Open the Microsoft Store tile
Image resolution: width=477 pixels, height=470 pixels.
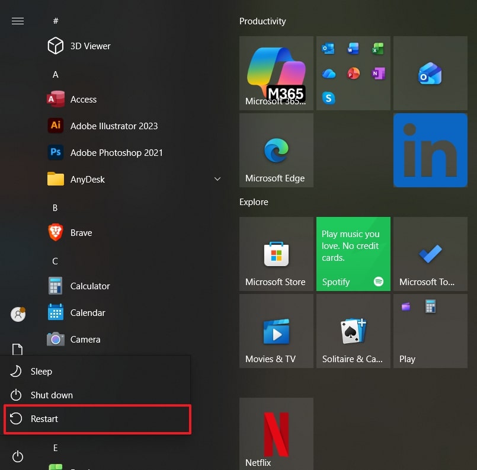click(276, 254)
